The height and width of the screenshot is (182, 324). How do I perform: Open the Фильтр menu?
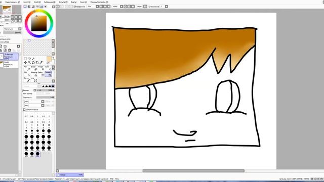(x=63, y=2)
